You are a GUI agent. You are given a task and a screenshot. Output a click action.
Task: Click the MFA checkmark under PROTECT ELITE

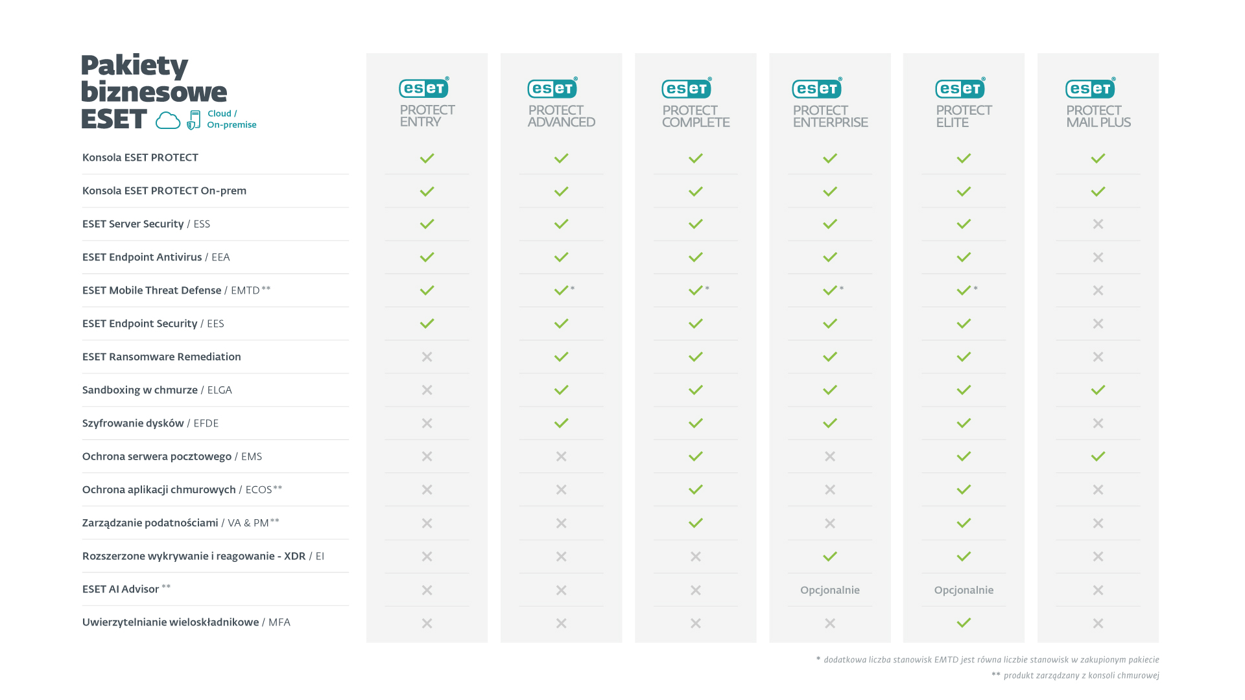[x=964, y=623]
